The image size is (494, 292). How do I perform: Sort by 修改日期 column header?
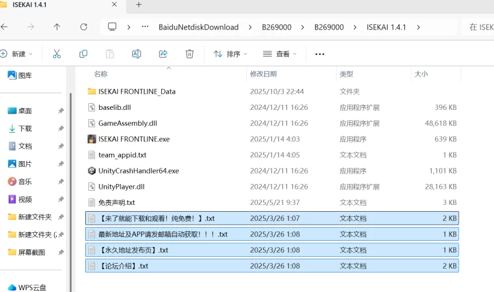263,74
